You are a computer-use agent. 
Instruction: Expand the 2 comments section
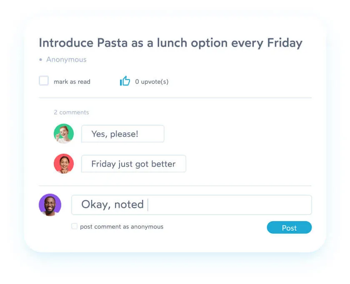point(71,112)
